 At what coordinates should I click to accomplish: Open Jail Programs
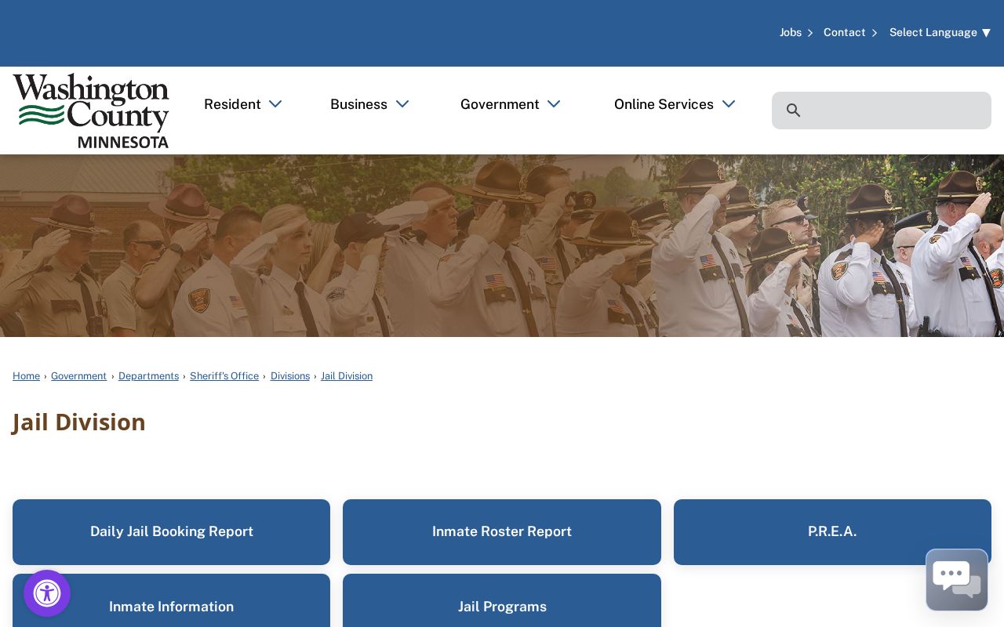502,602
